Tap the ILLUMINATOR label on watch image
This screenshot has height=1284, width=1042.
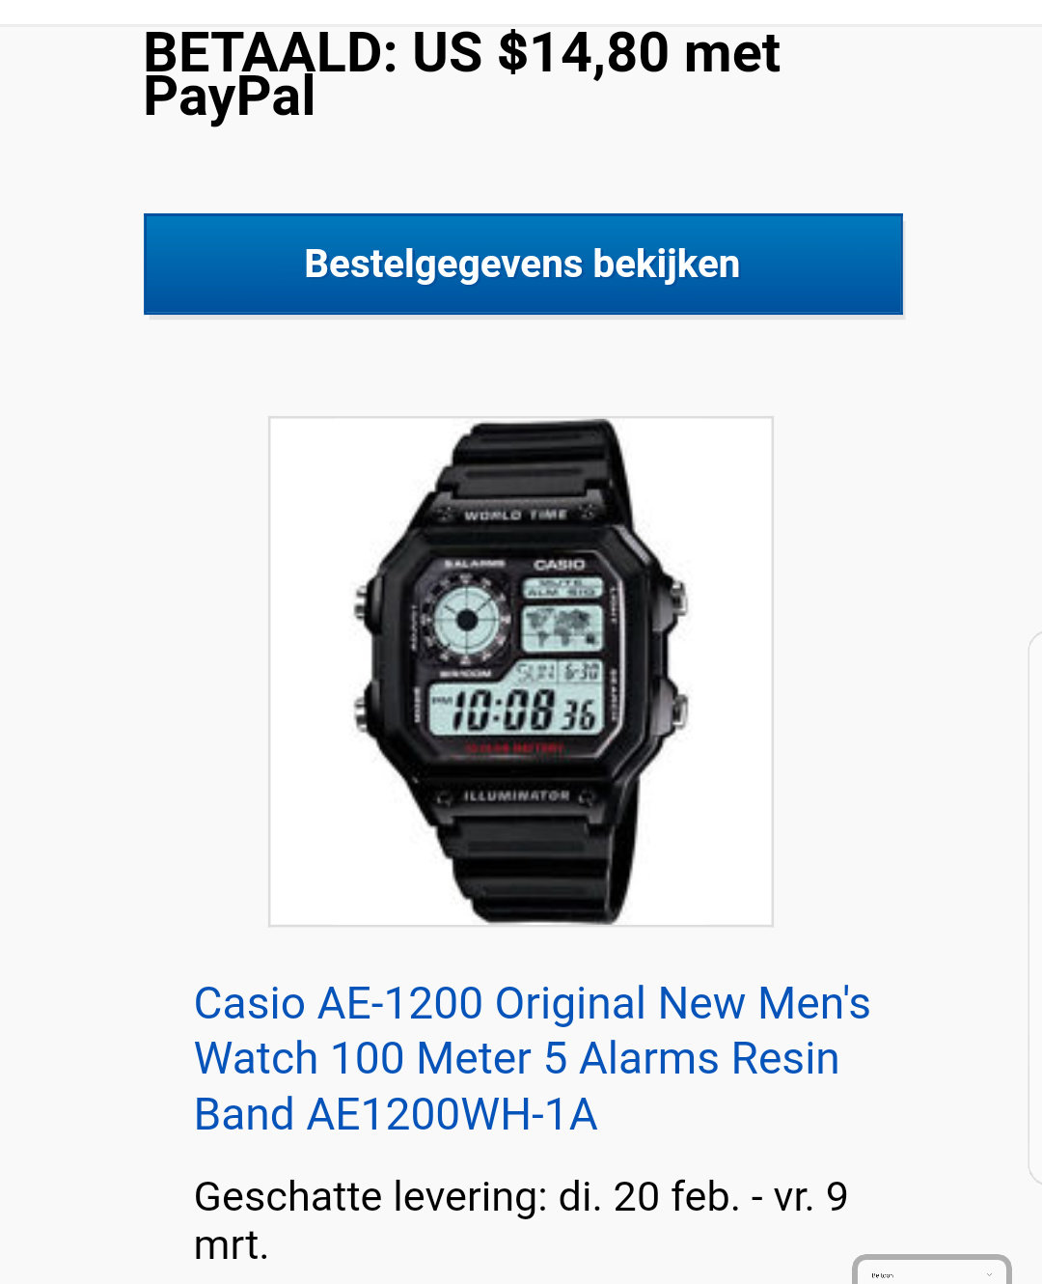[516, 796]
